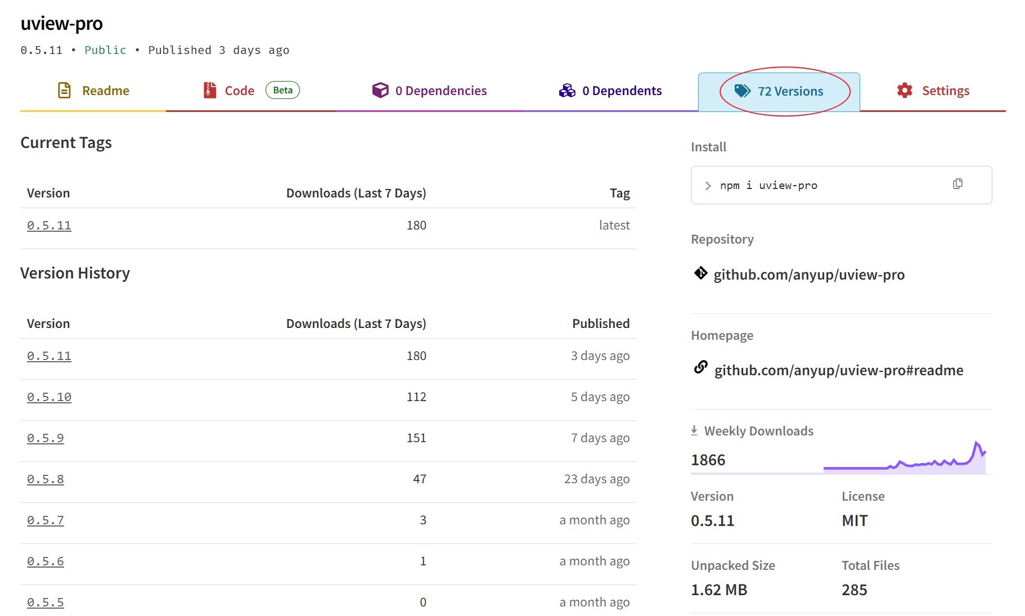Click the Readme document icon
1025x616 pixels.
tap(65, 90)
